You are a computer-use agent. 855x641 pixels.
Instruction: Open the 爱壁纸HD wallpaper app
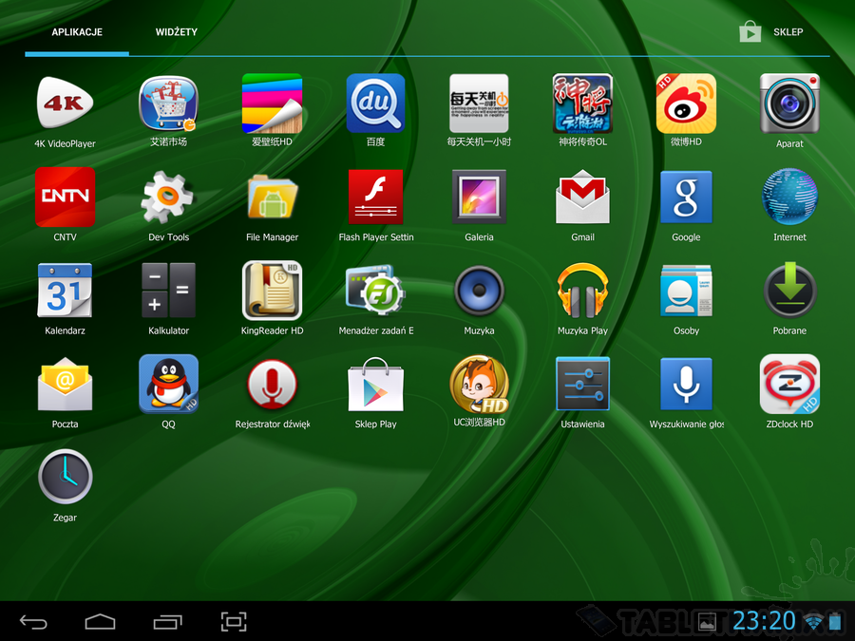(272, 104)
